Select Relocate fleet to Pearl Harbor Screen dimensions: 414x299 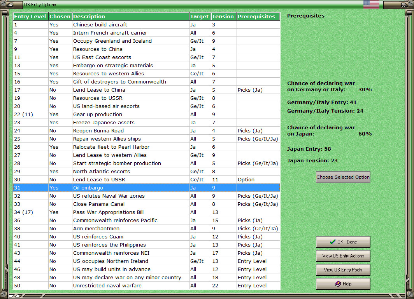[147, 147]
